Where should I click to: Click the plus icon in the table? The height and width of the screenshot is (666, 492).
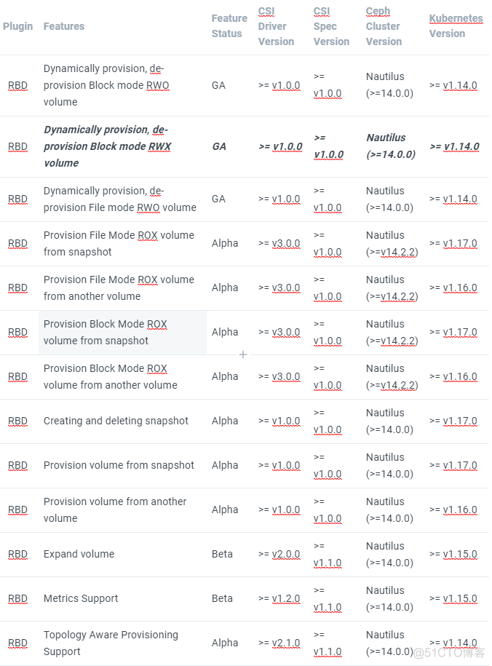coord(243,354)
